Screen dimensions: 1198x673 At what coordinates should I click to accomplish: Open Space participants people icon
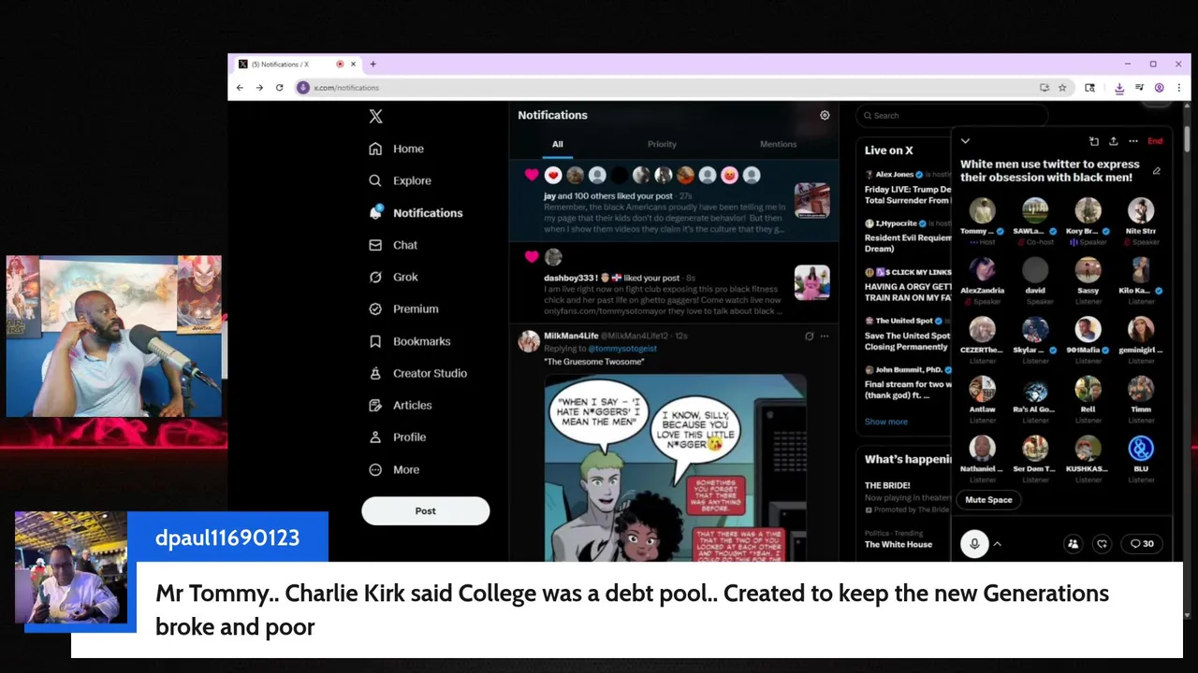coord(1073,543)
